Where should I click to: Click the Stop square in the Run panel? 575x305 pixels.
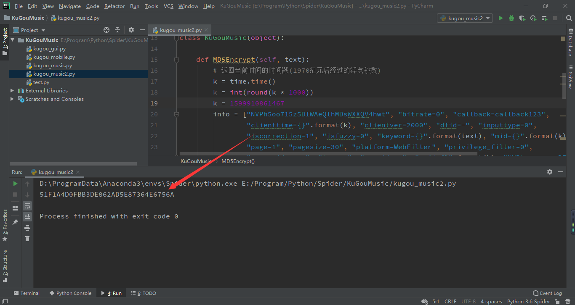(15, 195)
